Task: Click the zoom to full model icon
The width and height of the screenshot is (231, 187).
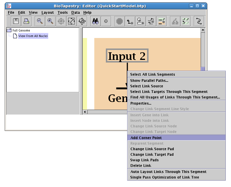Action: click(71, 21)
